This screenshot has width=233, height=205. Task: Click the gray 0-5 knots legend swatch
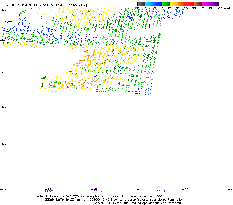tap(141, 4)
